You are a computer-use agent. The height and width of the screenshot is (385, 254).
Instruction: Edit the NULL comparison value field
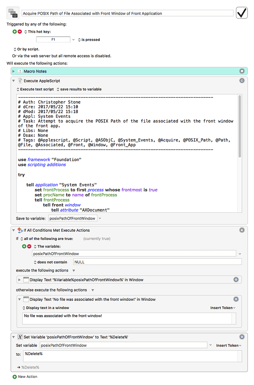(157, 262)
